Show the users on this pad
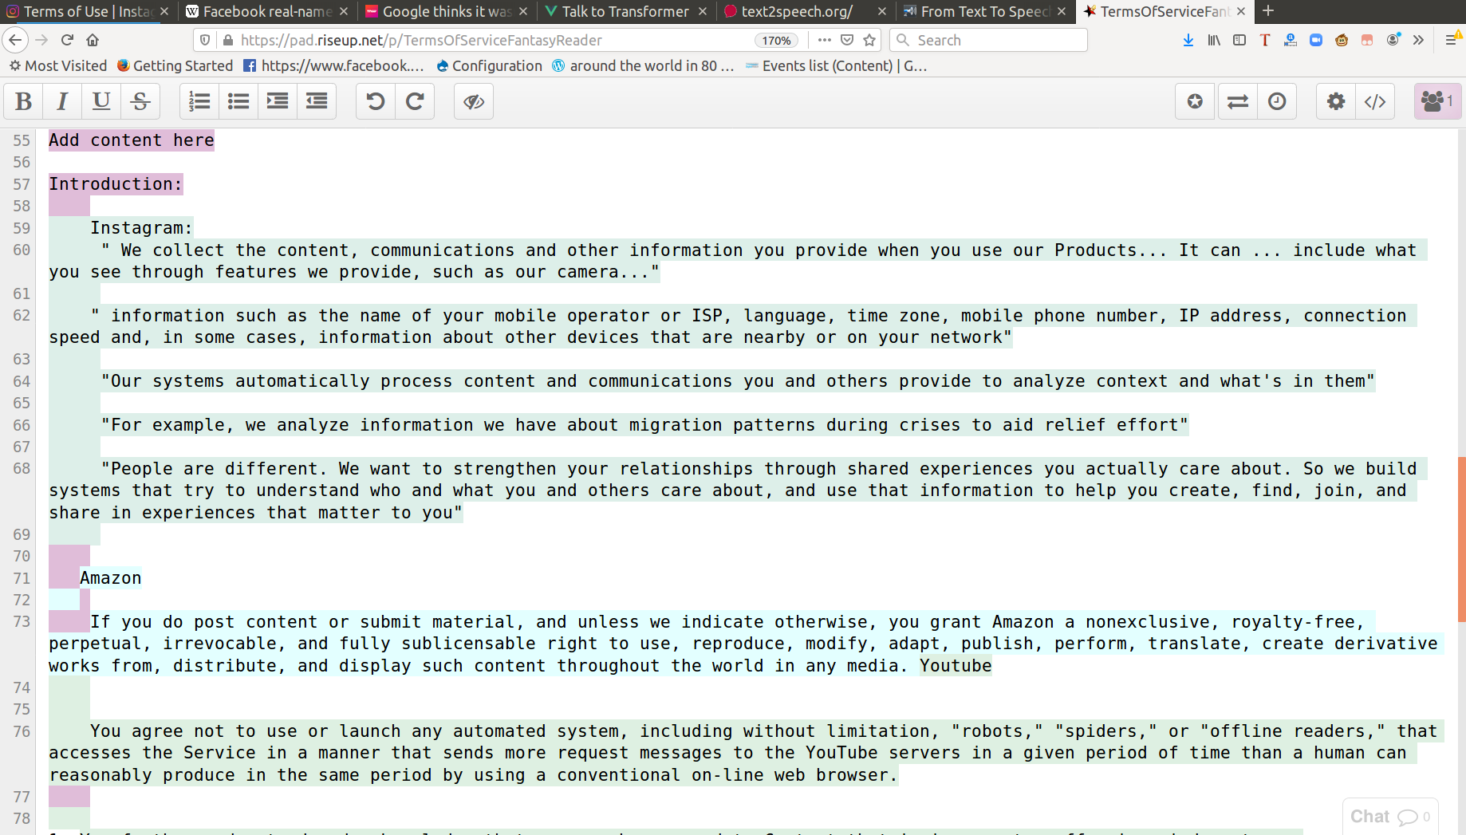 (1437, 101)
